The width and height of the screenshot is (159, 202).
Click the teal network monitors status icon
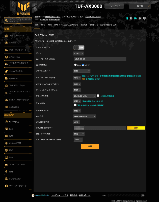[135, 18]
